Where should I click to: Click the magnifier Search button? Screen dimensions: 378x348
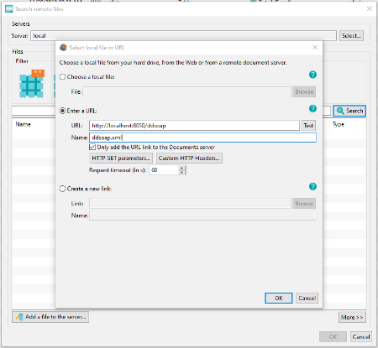349,111
